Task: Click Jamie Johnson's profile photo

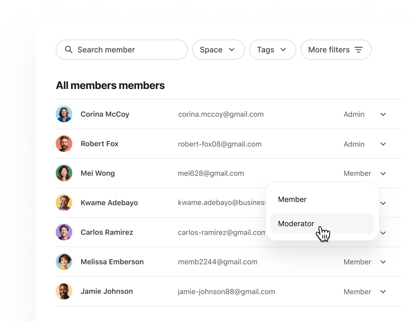Action: point(64,291)
